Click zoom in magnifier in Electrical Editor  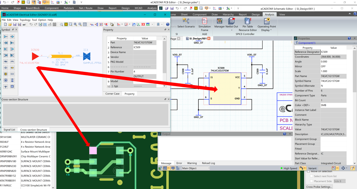point(75,24)
